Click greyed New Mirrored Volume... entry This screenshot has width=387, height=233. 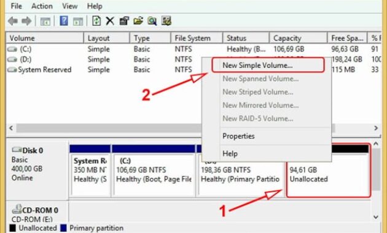260,105
